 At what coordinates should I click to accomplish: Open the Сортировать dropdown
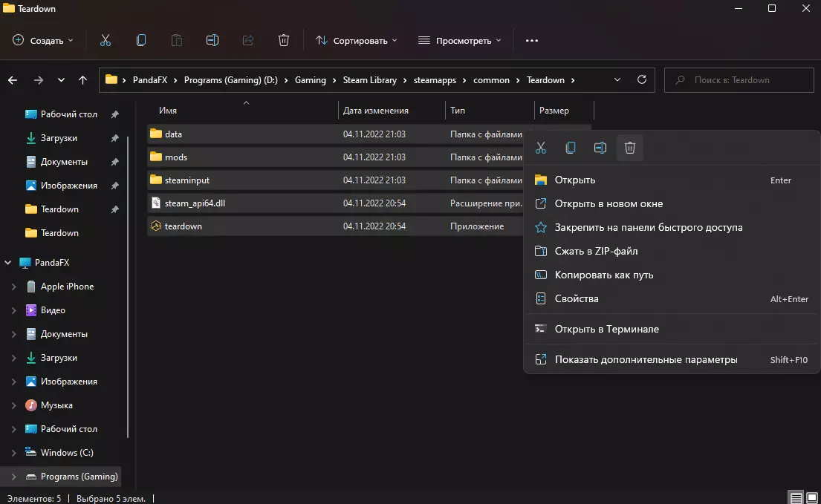(357, 40)
